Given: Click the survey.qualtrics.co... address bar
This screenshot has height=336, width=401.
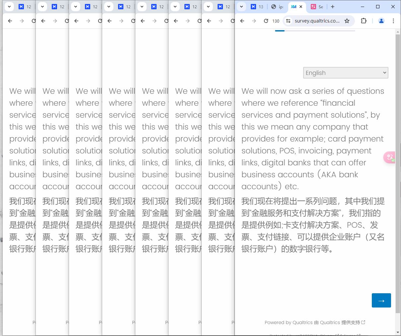Looking at the screenshot, I should tap(317, 21).
